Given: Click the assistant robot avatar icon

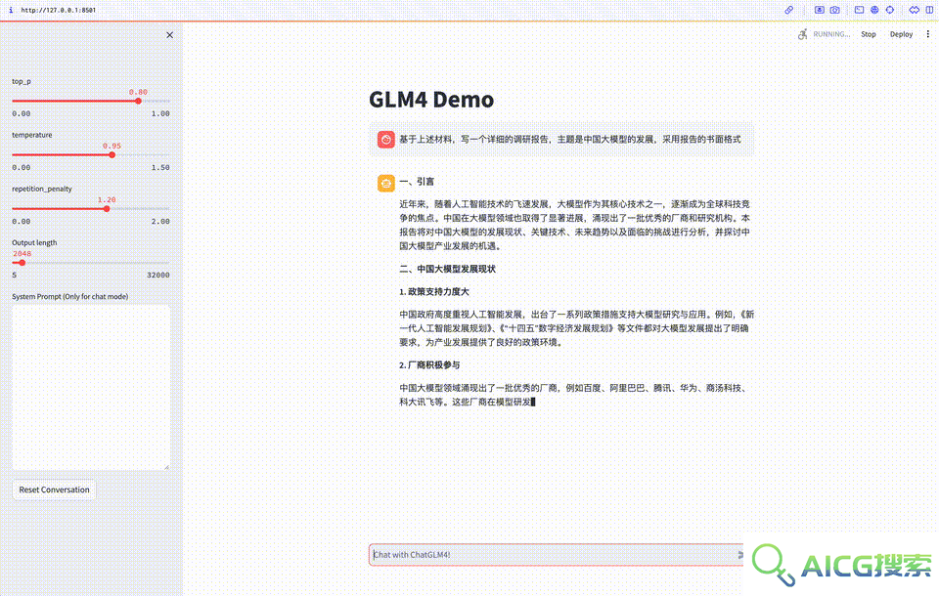Looking at the screenshot, I should click(x=385, y=183).
